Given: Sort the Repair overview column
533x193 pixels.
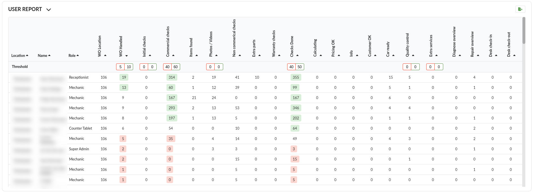Looking at the screenshot, I should coord(478,55).
